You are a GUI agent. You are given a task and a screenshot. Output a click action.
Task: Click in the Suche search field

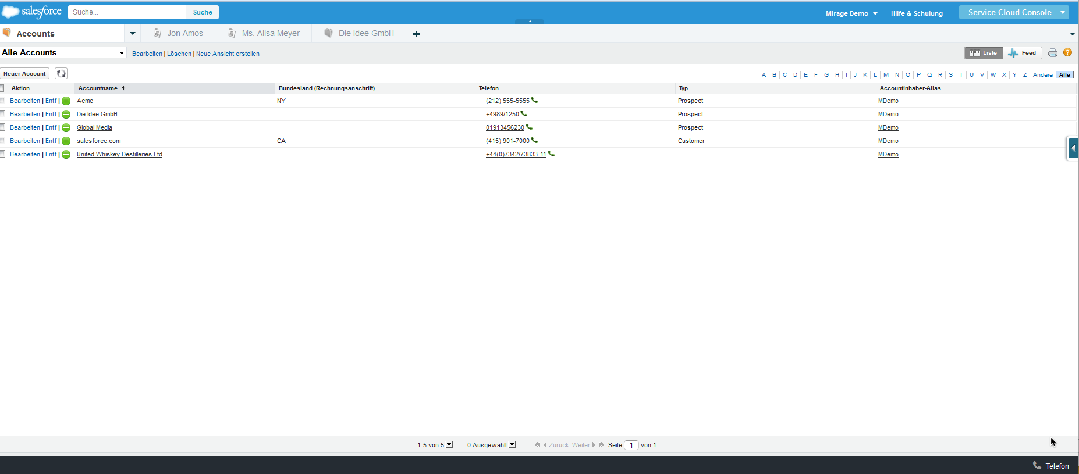tap(127, 12)
